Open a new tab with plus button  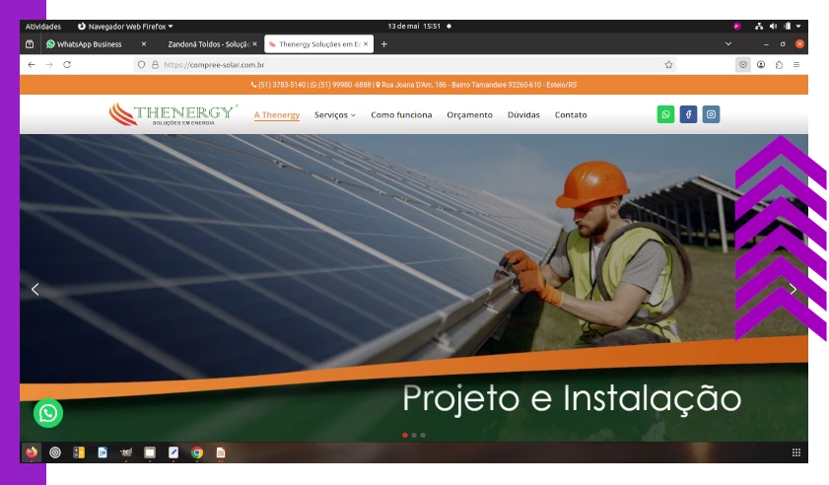tap(384, 44)
